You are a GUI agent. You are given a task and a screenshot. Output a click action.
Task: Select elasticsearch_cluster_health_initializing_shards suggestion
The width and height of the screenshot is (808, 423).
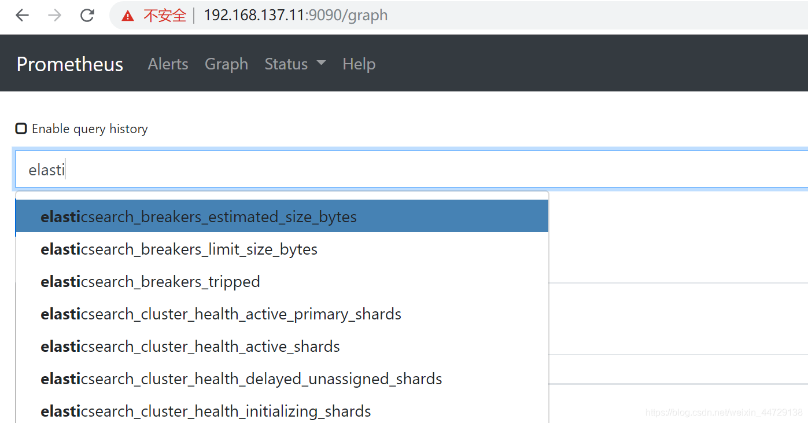(282, 410)
